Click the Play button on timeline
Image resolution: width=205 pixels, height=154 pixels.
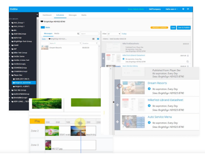pos(37,121)
